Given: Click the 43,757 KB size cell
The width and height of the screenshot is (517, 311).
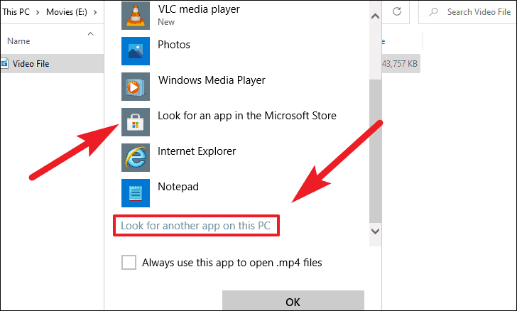Looking at the screenshot, I should (400, 64).
